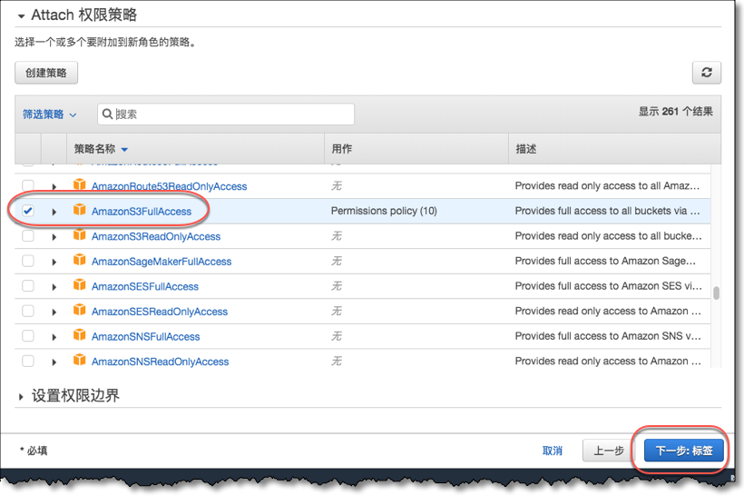Check the AmazonS3ReadOnlyAccess checkbox
Image resolution: width=744 pixels, height=496 pixels.
(x=28, y=235)
